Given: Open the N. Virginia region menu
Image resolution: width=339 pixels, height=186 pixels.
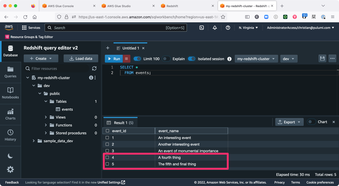Looking at the screenshot, I should tap(248, 28).
